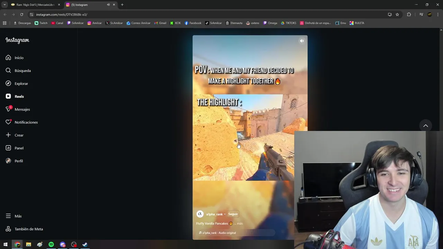Click Crear plus to create post
443x249 pixels.
tap(14, 135)
